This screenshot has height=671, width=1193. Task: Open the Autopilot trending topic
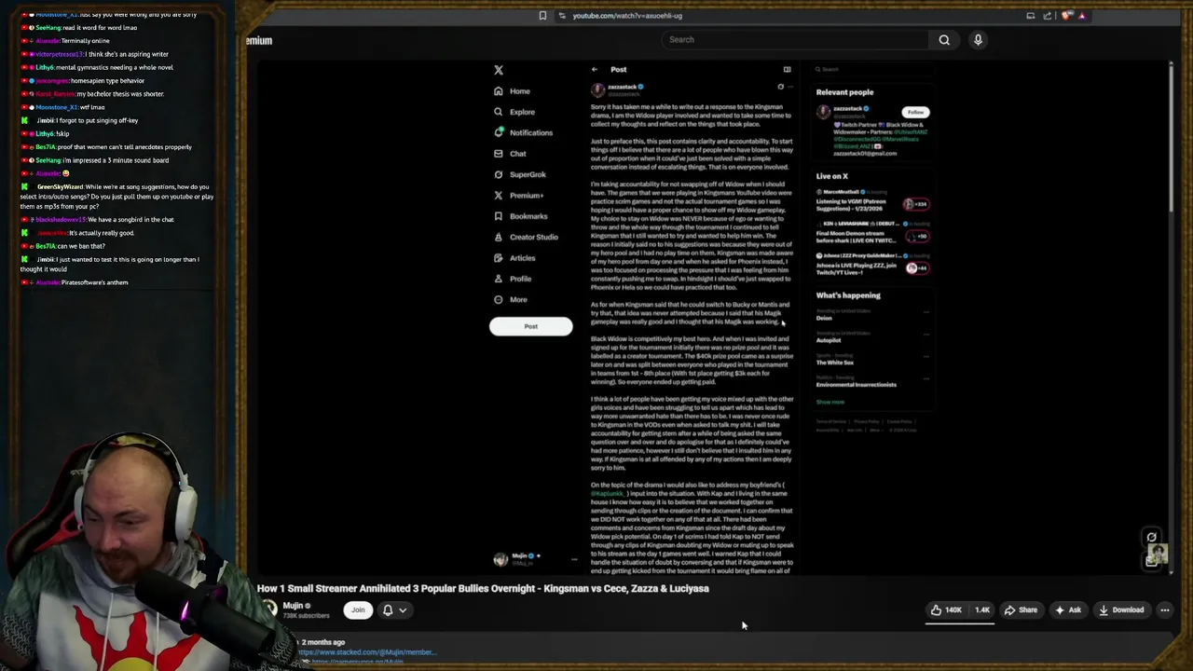(x=830, y=340)
